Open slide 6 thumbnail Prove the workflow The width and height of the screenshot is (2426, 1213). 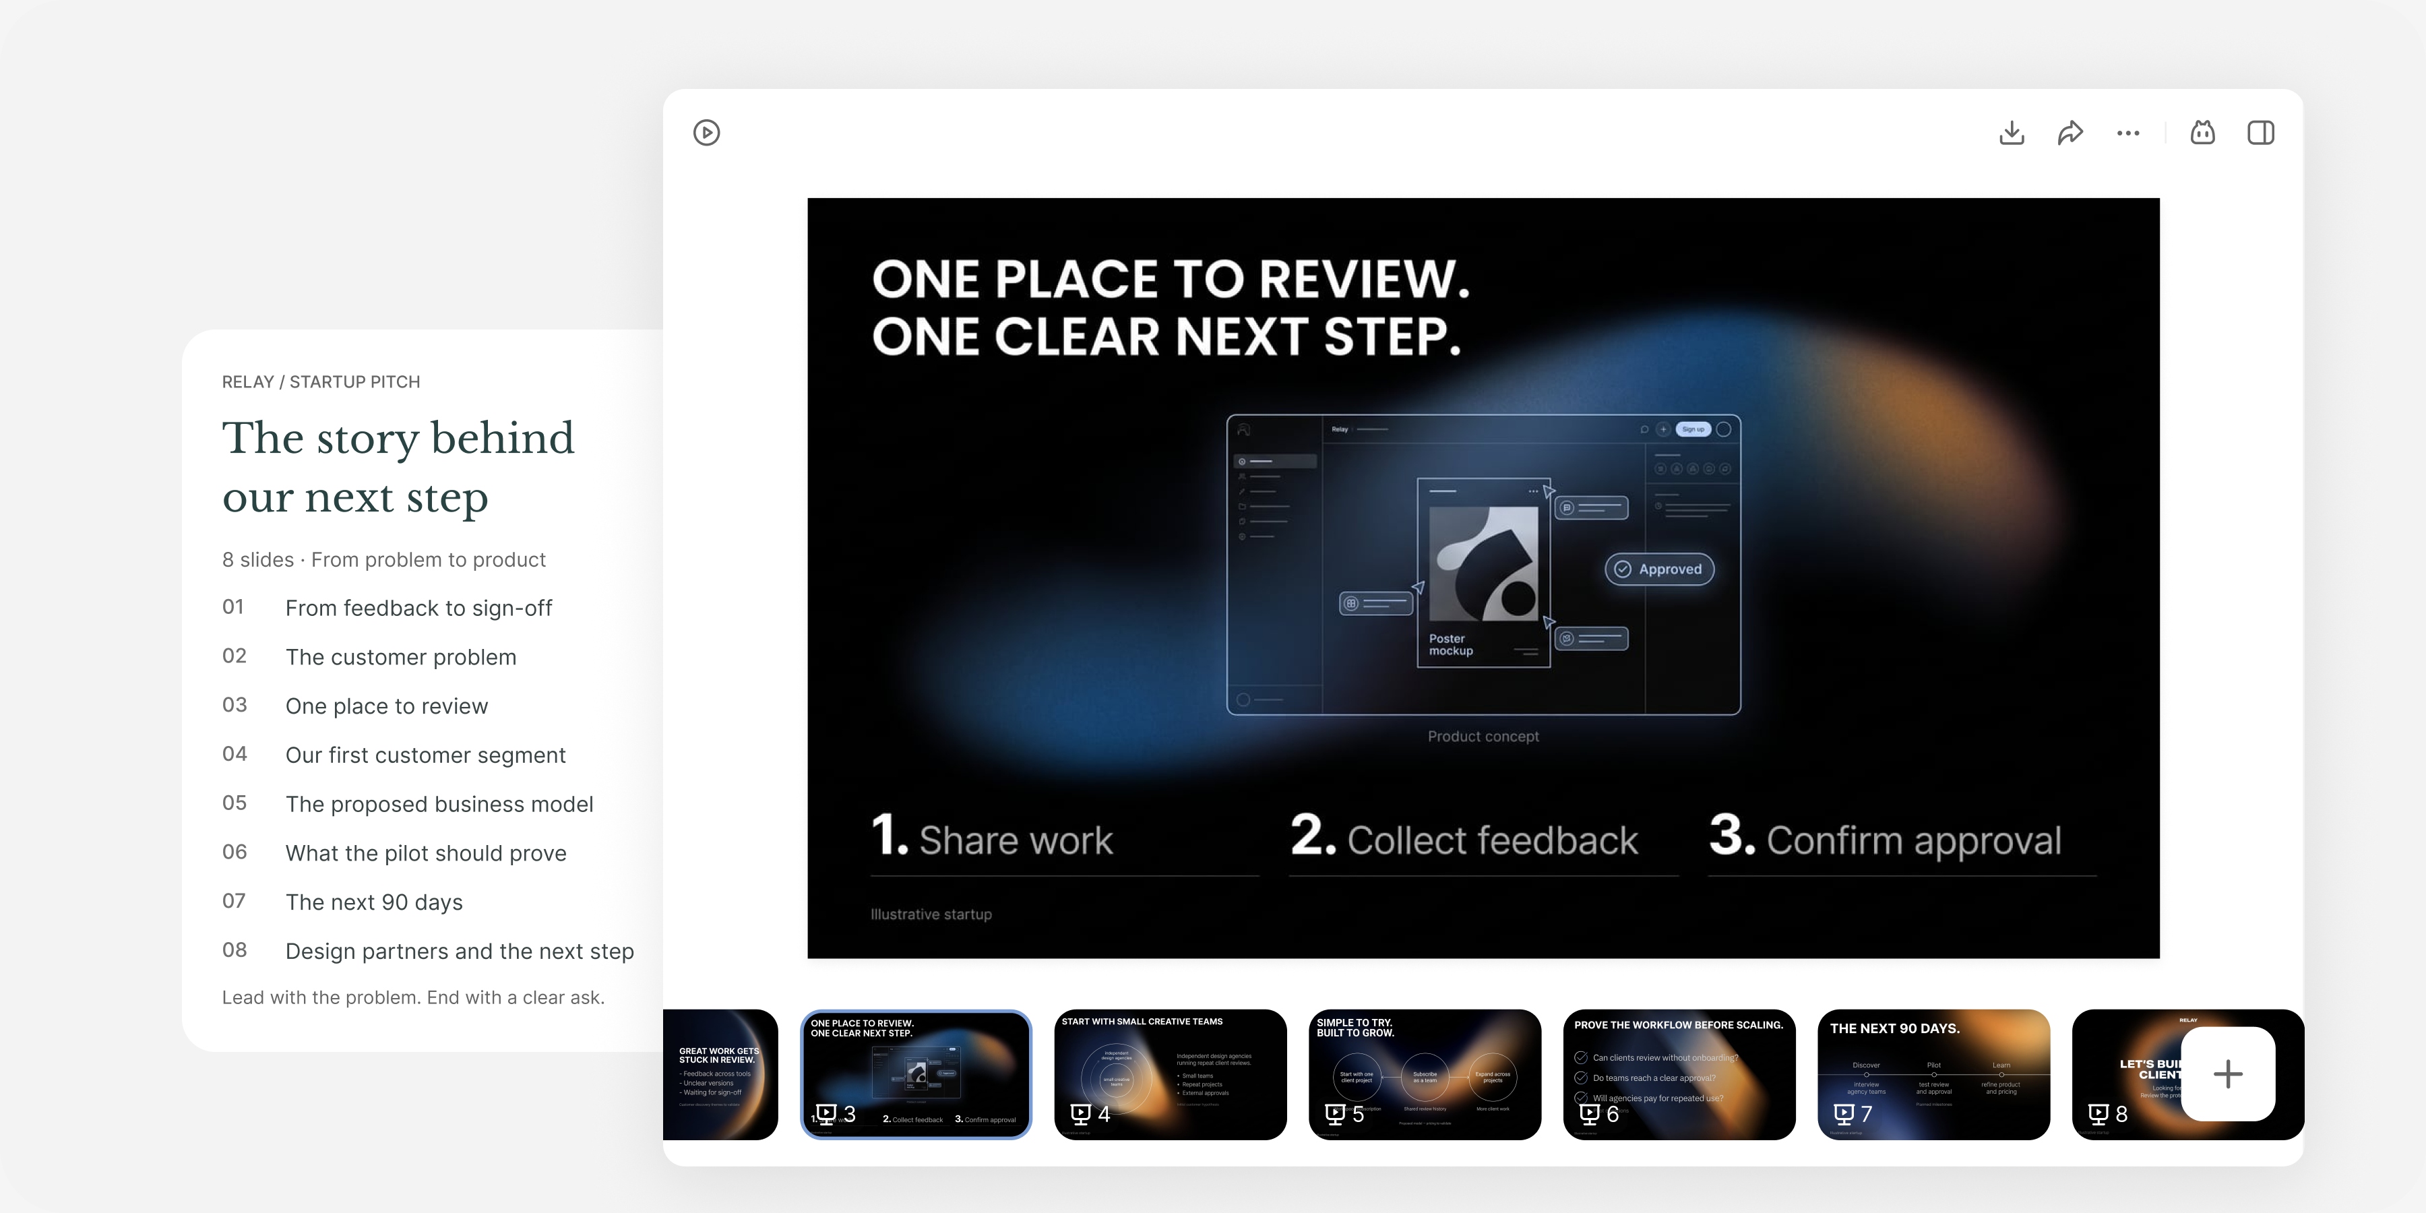(1679, 1075)
